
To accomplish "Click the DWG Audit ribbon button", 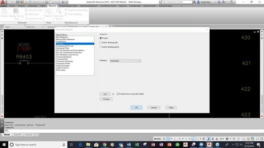I will click(x=32, y=14).
